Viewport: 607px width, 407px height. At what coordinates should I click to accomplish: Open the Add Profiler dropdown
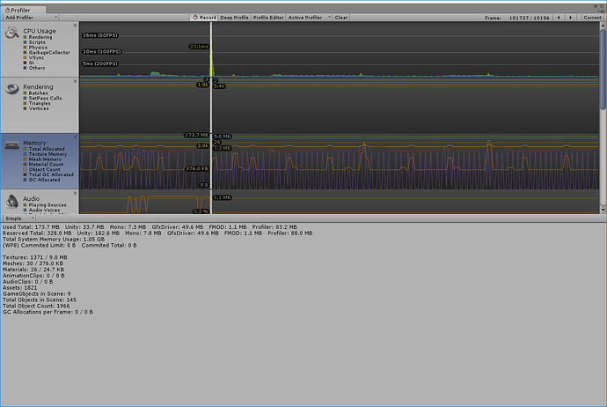tap(31, 18)
